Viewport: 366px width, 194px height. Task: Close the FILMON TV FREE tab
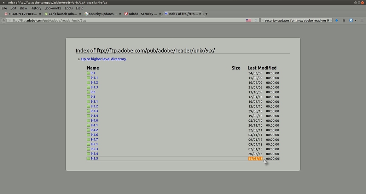pos(40,14)
